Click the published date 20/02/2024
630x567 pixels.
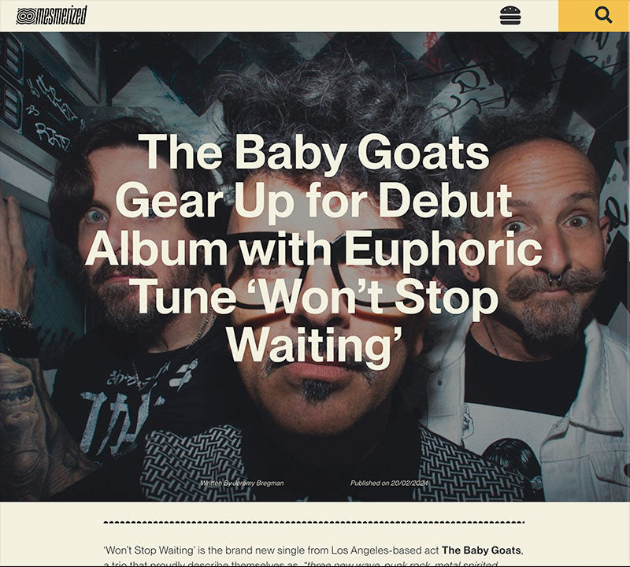409,483
